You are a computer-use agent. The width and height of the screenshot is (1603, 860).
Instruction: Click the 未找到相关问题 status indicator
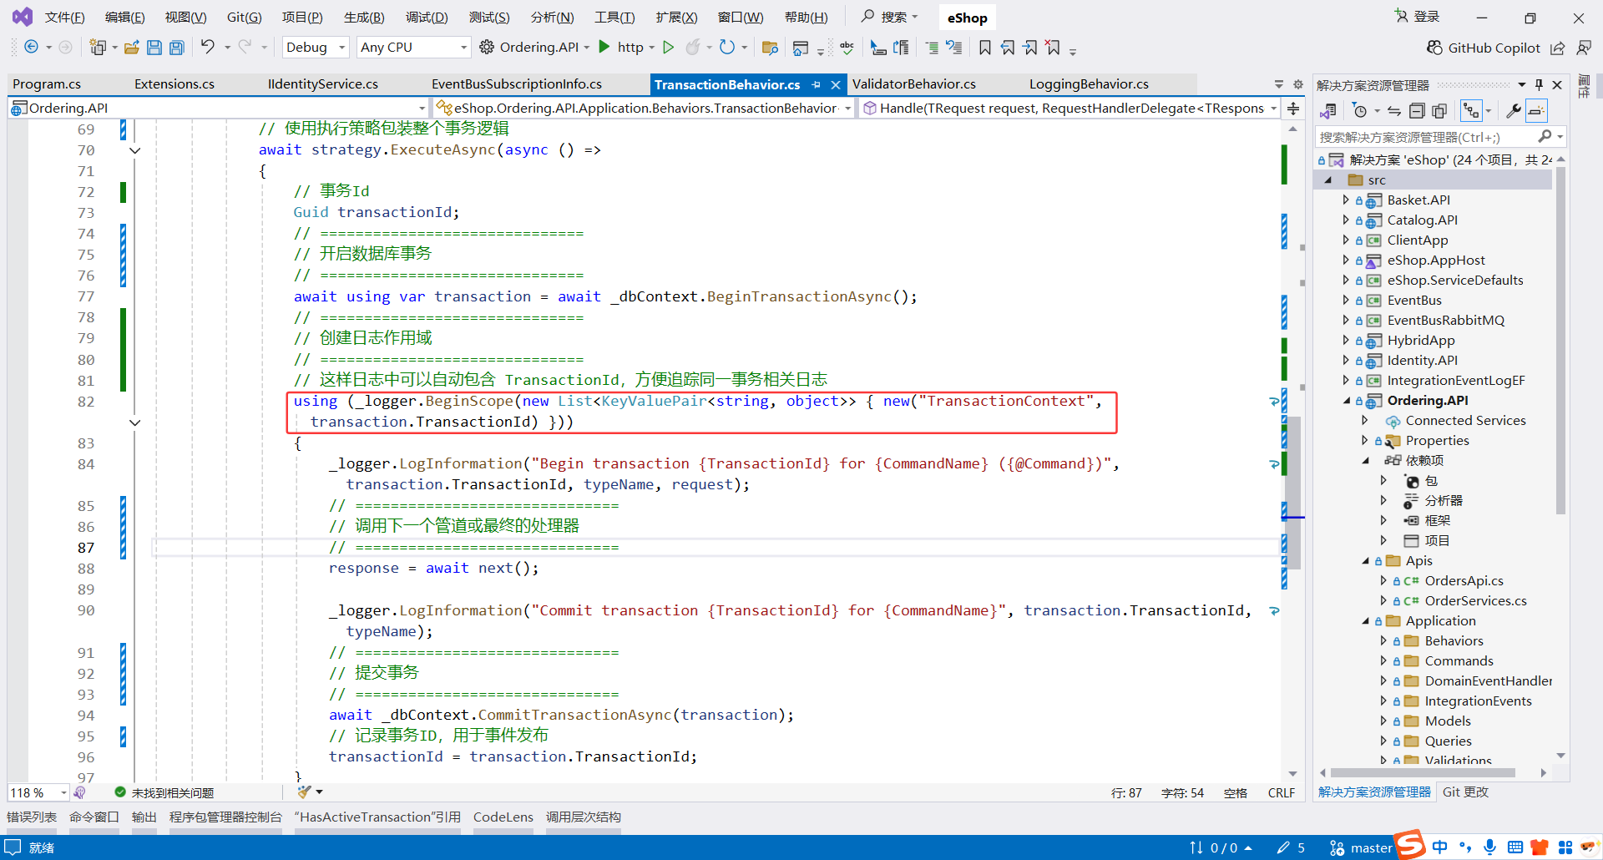(x=164, y=793)
